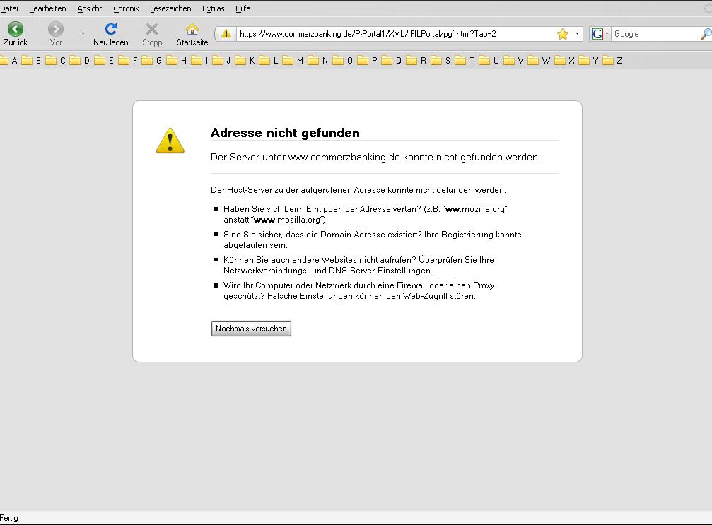Open the history dropdown arrow beside Vor
Viewport: 712px width, 525px height.
click(x=83, y=33)
